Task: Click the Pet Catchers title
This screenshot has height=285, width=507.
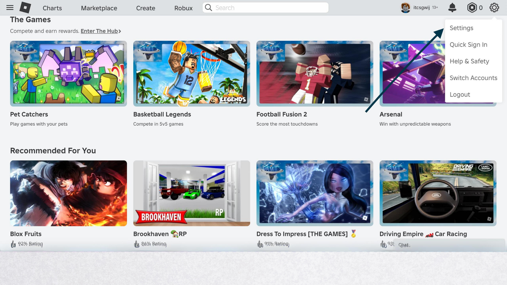Action: [29, 114]
